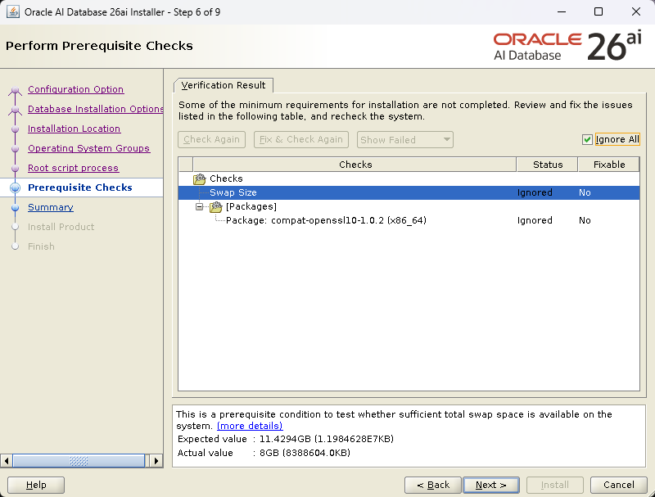Select the Verification Result tab

[224, 85]
